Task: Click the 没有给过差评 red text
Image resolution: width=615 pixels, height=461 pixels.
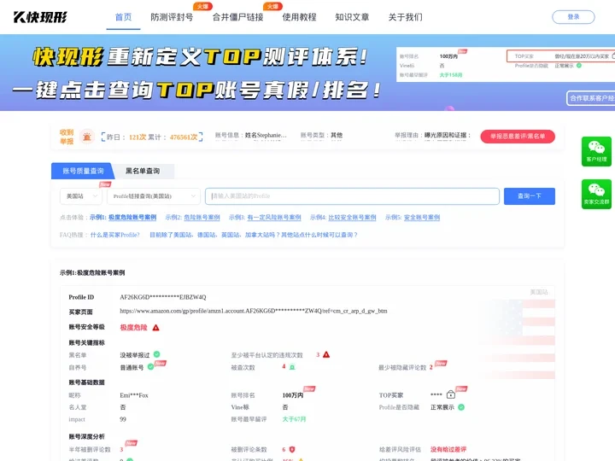Action: click(448, 449)
